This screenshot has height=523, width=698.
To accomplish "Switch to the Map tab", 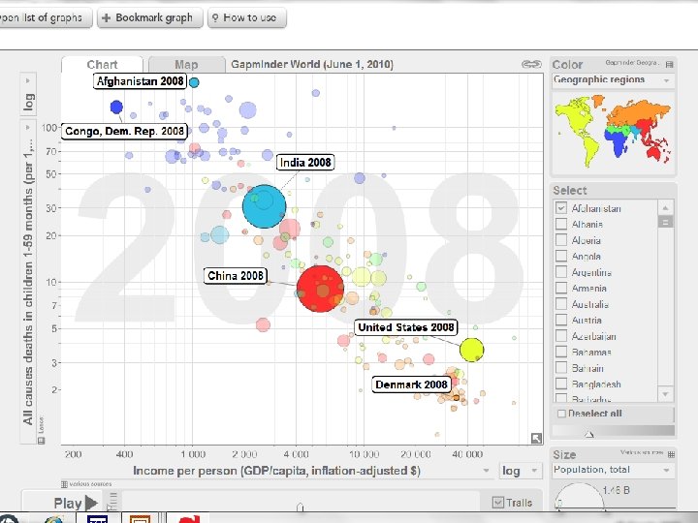I will 186,65.
